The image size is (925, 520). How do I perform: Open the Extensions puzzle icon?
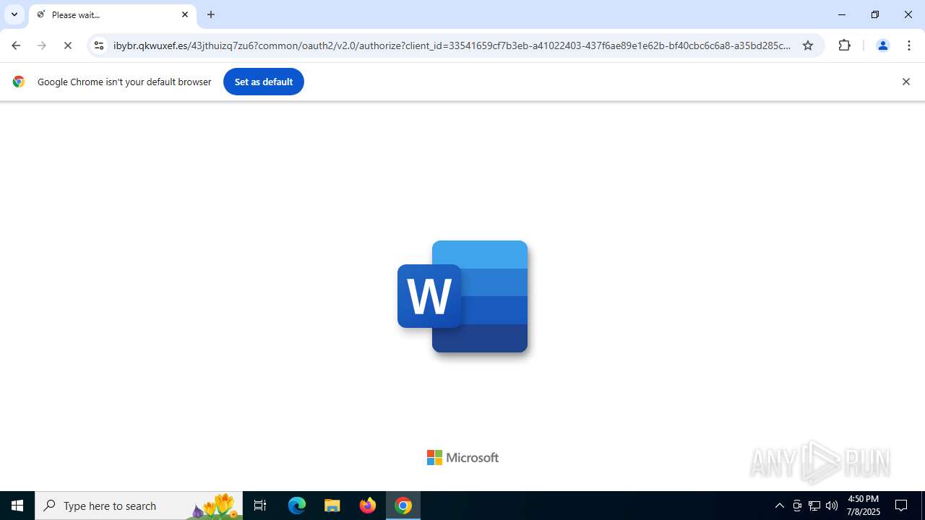coord(845,45)
